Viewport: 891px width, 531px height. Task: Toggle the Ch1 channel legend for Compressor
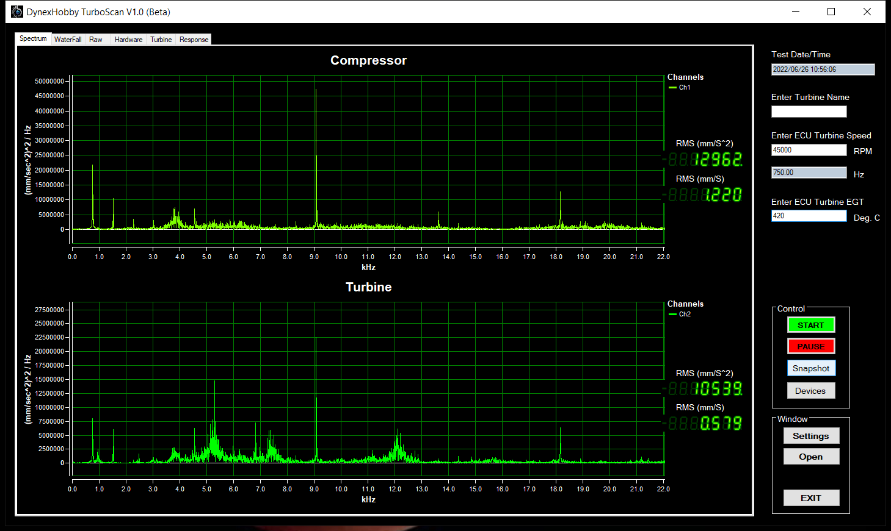682,87
